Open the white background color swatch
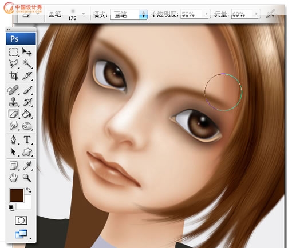292x248 pixels. tap(27, 205)
